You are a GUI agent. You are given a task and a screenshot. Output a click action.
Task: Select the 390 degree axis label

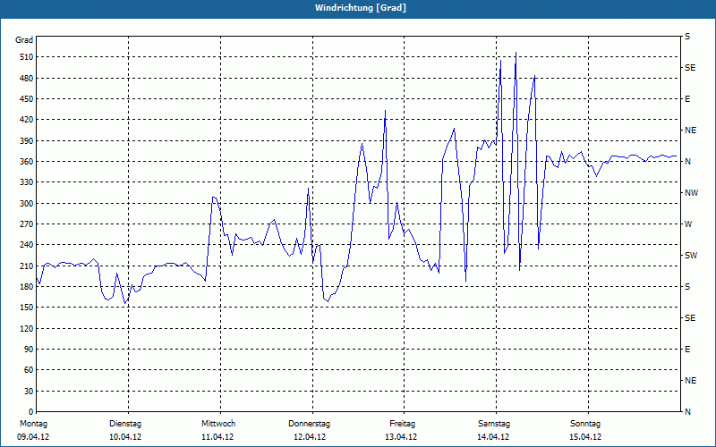coord(26,141)
